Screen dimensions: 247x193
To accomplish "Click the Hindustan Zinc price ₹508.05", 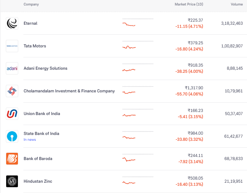I will coord(195,178).
